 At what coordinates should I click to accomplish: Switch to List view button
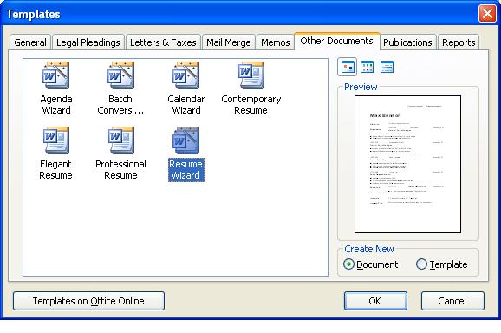[367, 67]
